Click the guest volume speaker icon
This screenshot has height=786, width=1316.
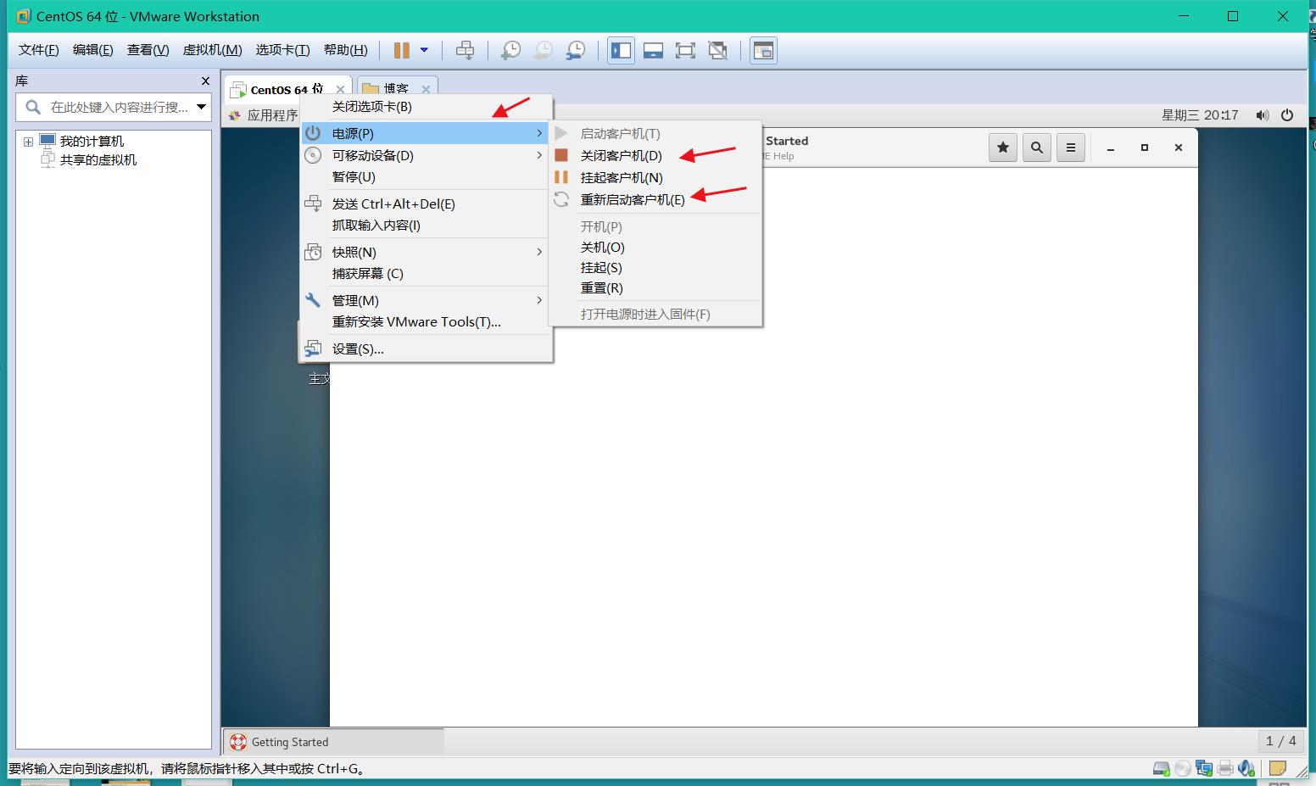(x=1263, y=115)
